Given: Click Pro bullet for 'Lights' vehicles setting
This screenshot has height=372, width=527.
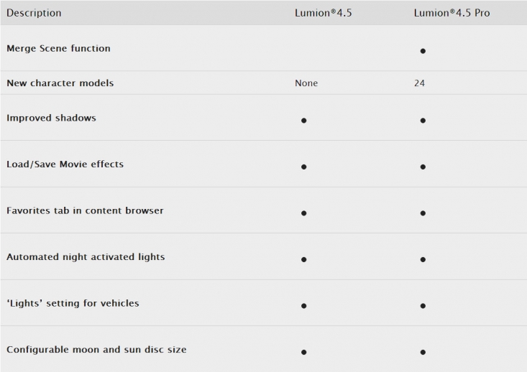Looking at the screenshot, I should [x=423, y=305].
